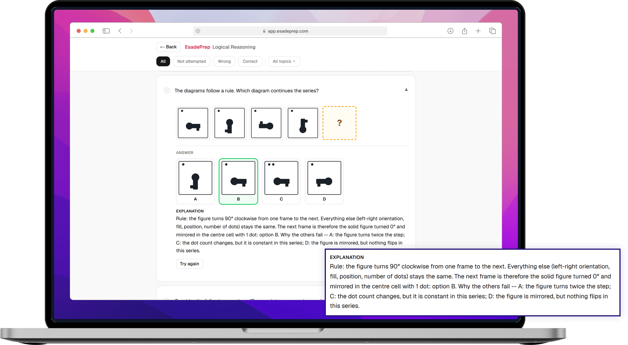The height and width of the screenshot is (345, 628).
Task: Click the fourth series diagram
Action: coord(303,123)
